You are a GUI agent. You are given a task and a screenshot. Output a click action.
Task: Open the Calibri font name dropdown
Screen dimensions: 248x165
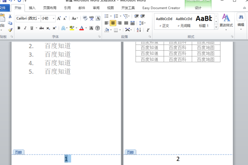click(38, 19)
